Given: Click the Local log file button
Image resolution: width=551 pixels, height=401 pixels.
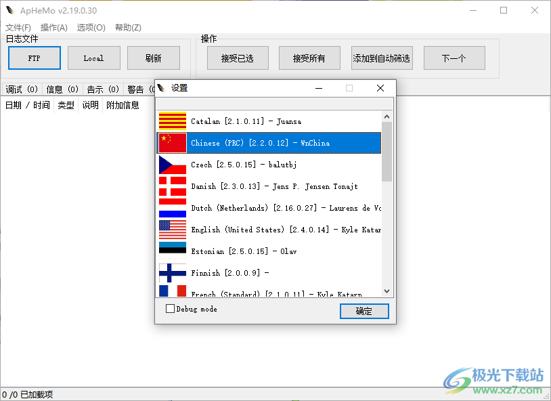Looking at the screenshot, I should click(x=94, y=58).
